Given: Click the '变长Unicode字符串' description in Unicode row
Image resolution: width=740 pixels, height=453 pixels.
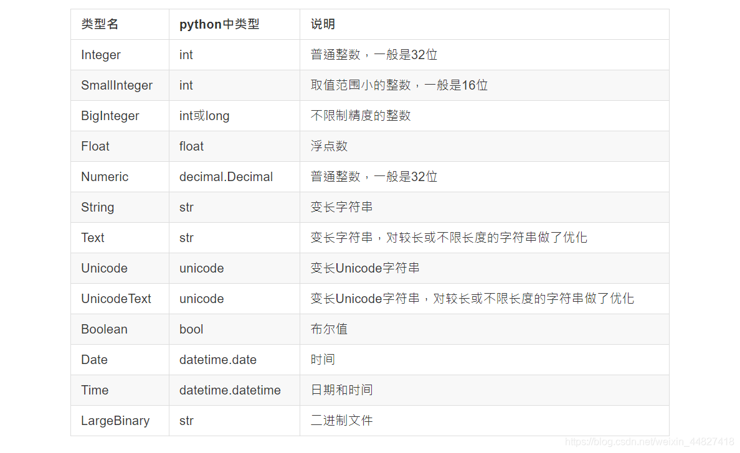Looking at the screenshot, I should click(365, 268).
